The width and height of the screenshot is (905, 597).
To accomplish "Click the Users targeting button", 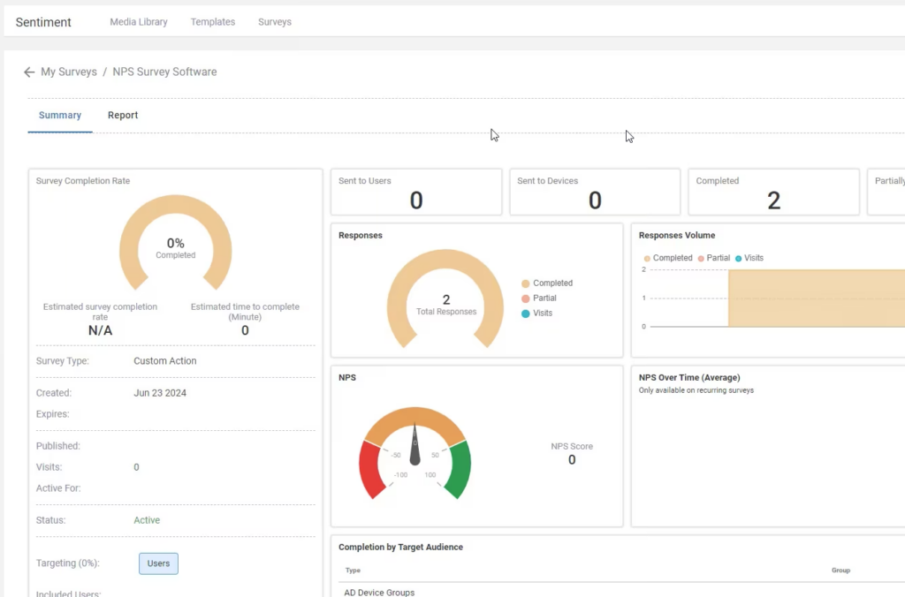I will tap(158, 563).
